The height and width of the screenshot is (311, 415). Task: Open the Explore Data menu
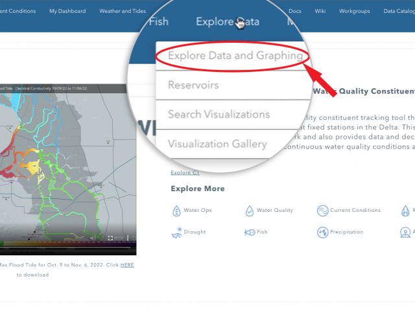(228, 21)
